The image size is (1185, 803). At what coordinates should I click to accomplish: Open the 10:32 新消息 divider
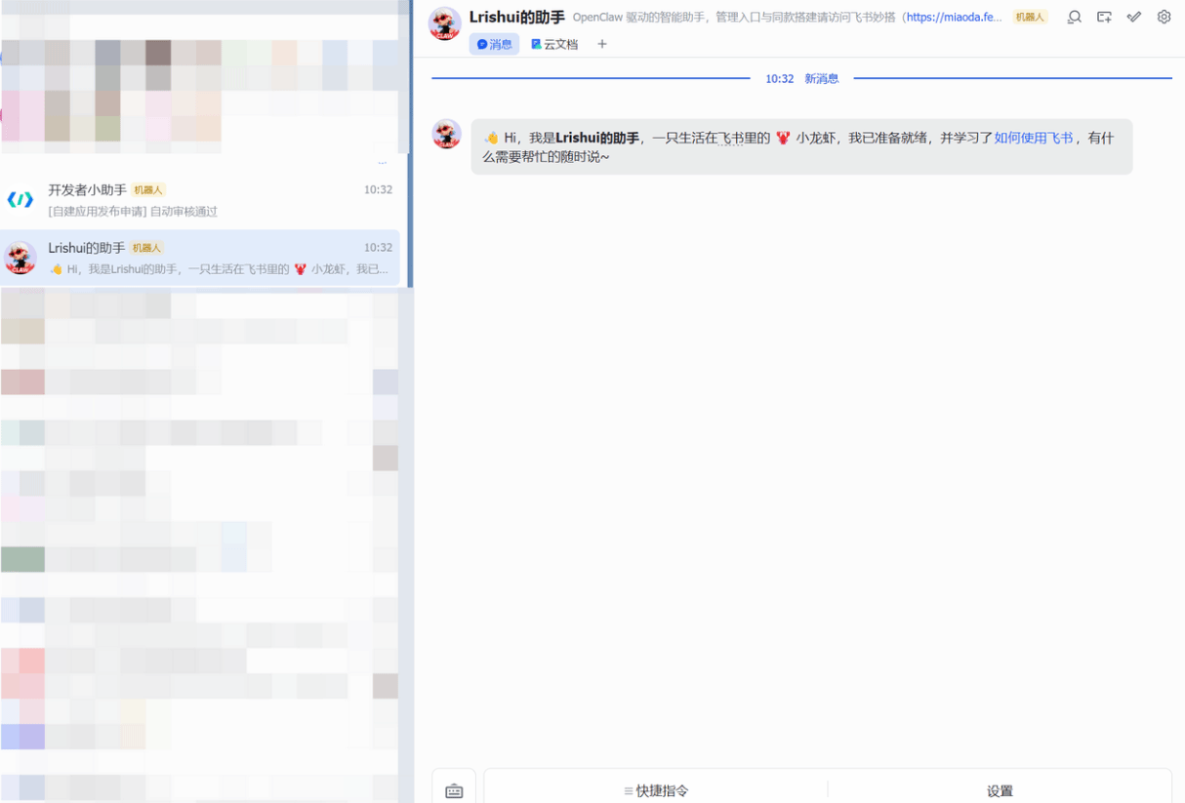(x=801, y=78)
